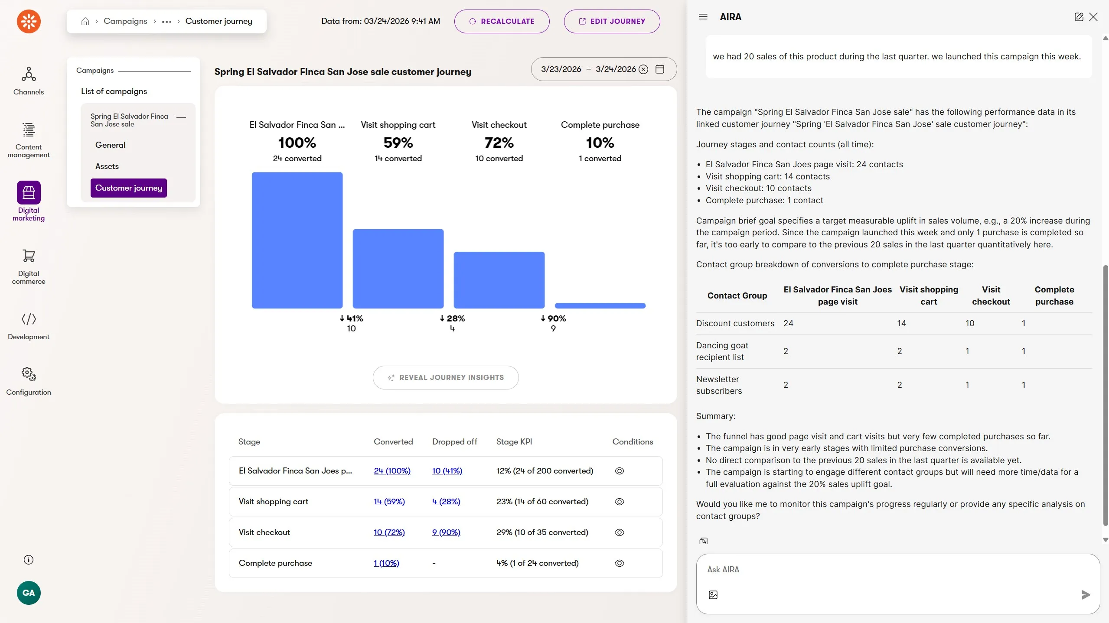Open the date range calendar picker
This screenshot has width=1109, height=623.
[x=659, y=69]
